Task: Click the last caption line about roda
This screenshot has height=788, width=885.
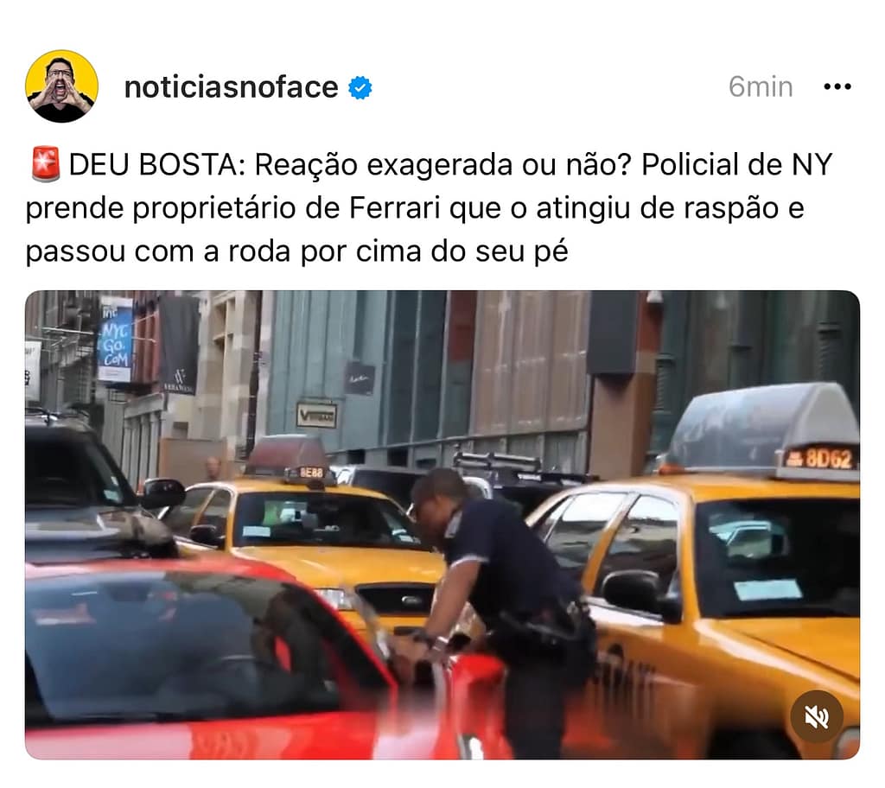Action: coord(296,251)
